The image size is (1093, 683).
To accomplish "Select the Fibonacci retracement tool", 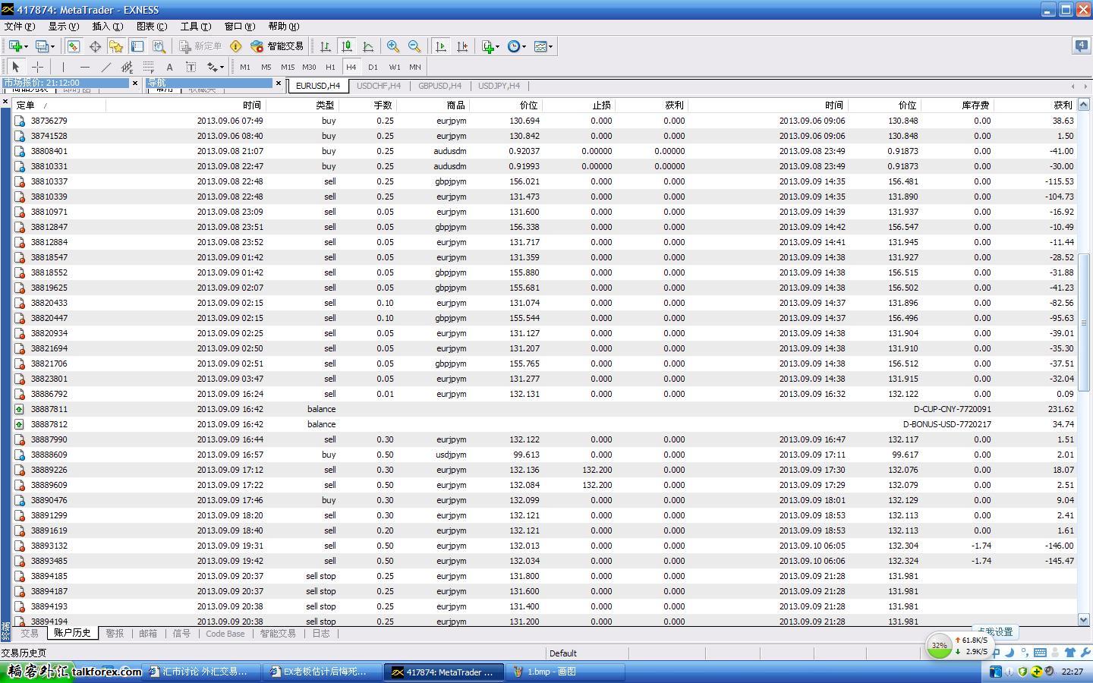I will tap(148, 67).
